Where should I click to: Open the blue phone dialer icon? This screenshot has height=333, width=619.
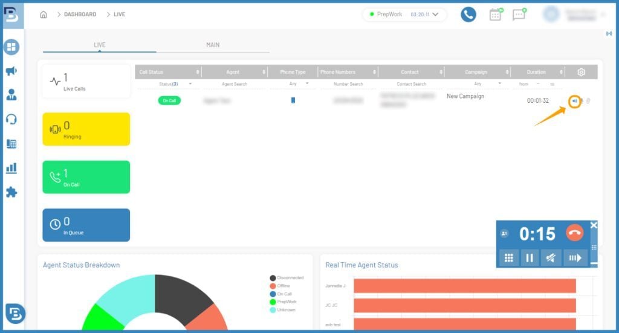click(468, 15)
